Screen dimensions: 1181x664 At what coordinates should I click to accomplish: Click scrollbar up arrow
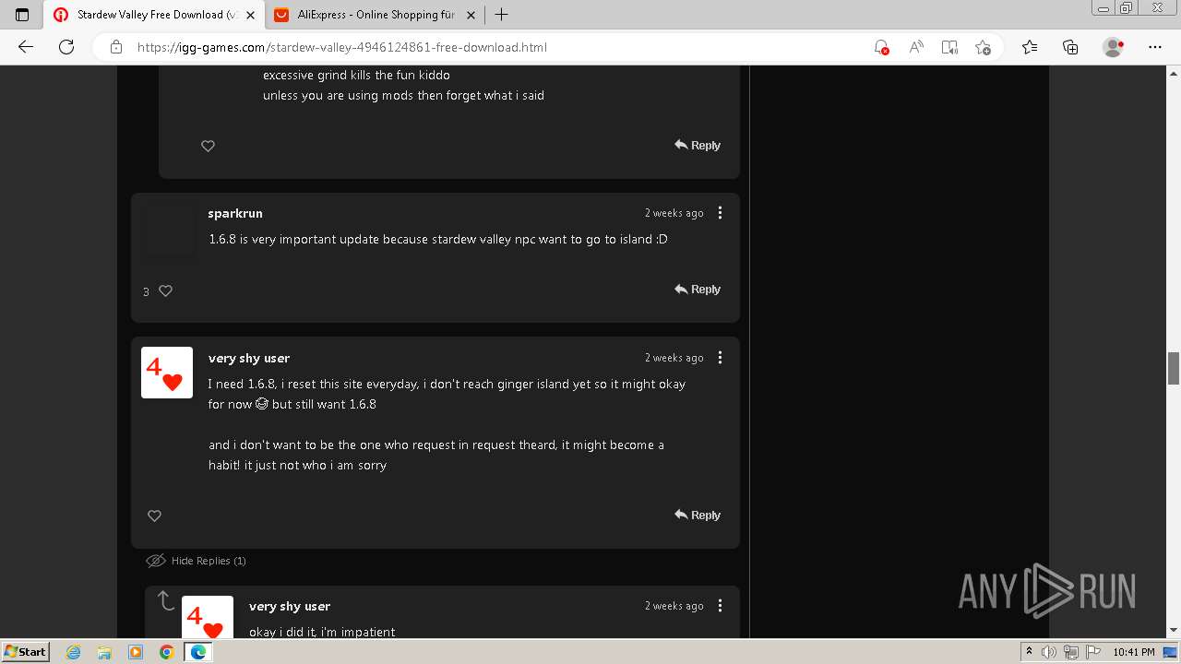pos(1174,72)
